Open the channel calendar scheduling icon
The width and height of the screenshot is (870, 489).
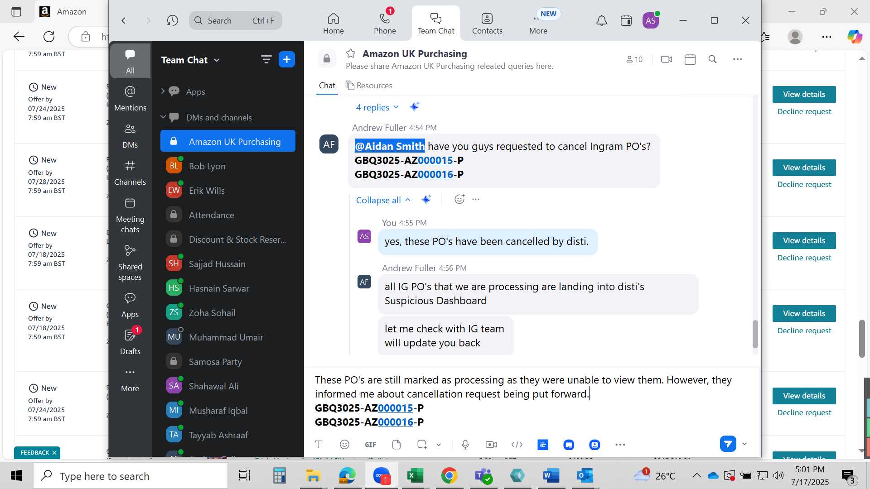[x=690, y=59]
